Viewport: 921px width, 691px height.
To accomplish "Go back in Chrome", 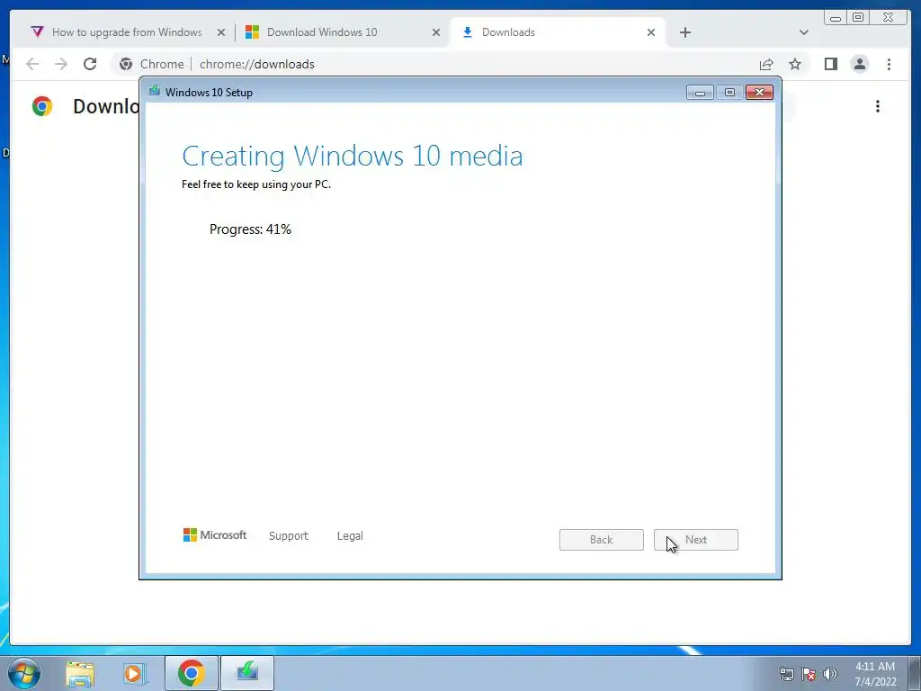I will point(32,64).
